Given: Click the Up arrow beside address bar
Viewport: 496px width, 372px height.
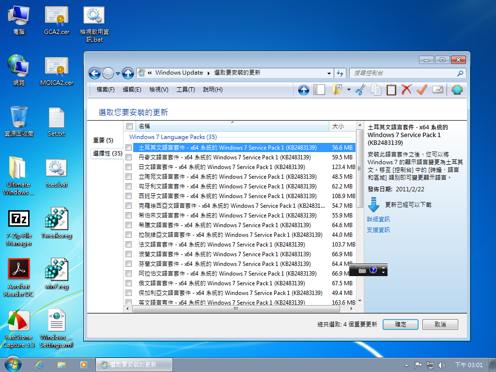Looking at the screenshot, I should coord(128,74).
